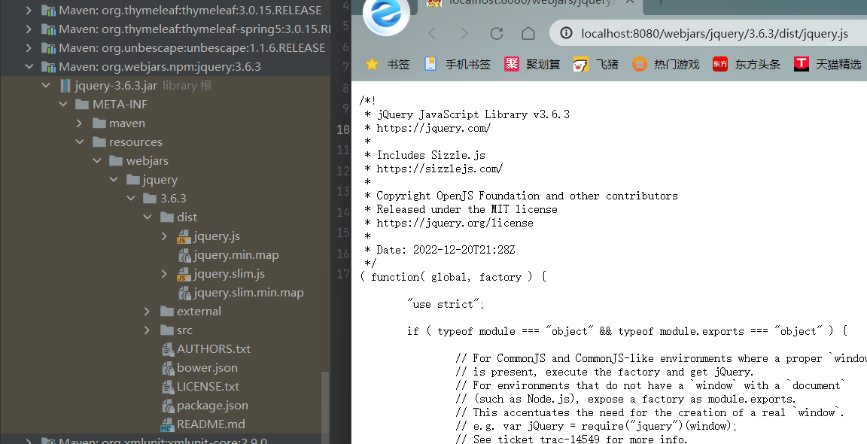The image size is (867, 444).
Task: Select jquery.slim.min.map file icon
Action: point(184,293)
